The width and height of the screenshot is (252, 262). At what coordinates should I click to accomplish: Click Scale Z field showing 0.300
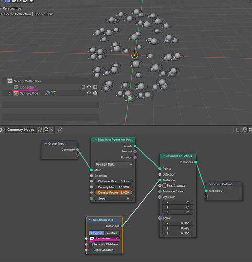coord(178,233)
